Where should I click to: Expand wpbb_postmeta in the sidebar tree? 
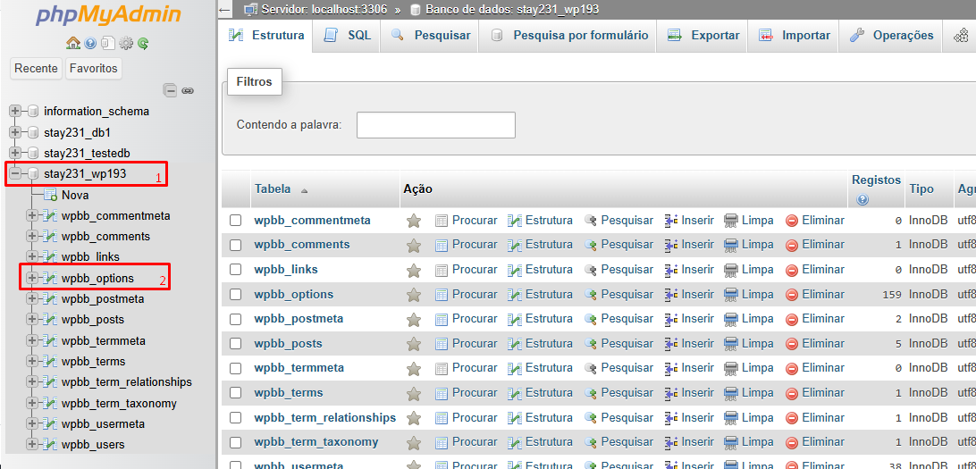32,299
